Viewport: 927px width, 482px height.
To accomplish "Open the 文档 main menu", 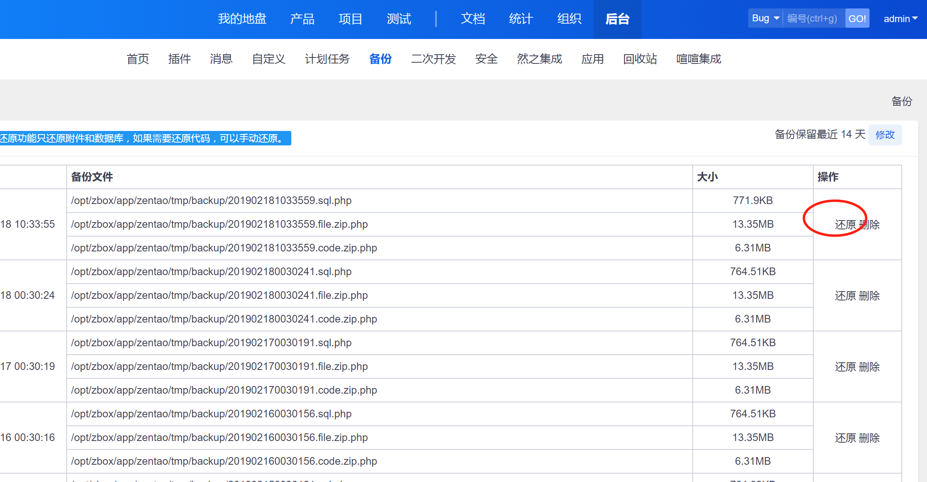I will coord(473,19).
